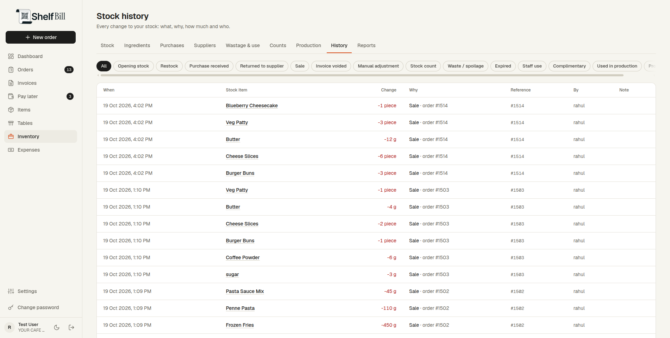
Task: Open the Production tab
Action: point(308,45)
